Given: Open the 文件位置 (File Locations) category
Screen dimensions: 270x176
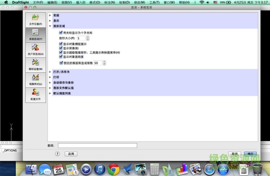Looking at the screenshot, I should (36, 20).
